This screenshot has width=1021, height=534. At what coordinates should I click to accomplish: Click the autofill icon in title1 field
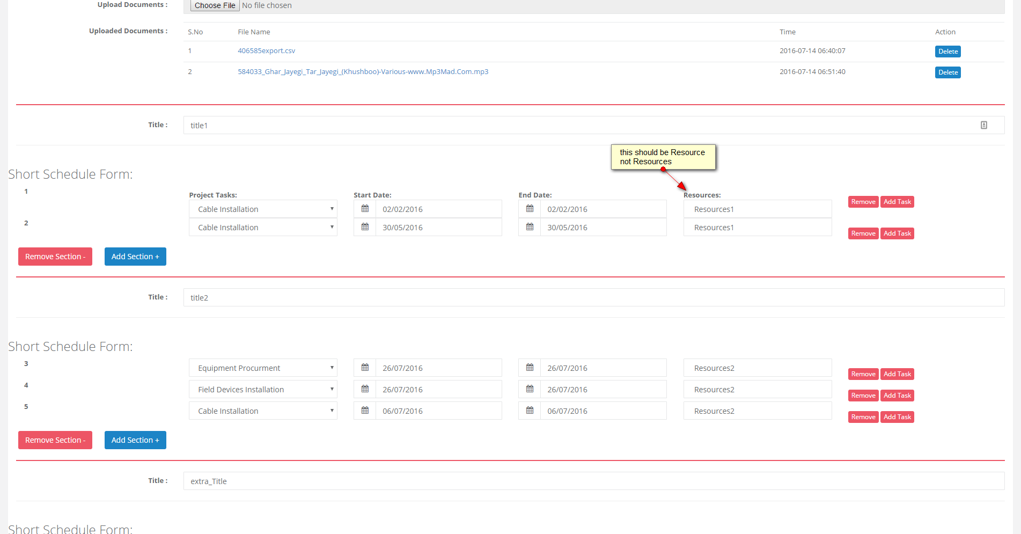click(983, 125)
